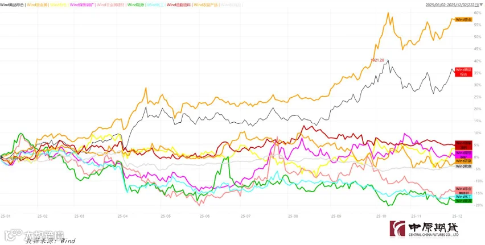Select the pink Wind非金属建材 end label
The image size is (485, 245).
pos(463,190)
